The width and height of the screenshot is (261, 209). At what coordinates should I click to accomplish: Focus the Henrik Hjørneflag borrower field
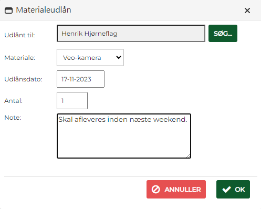[x=131, y=33]
